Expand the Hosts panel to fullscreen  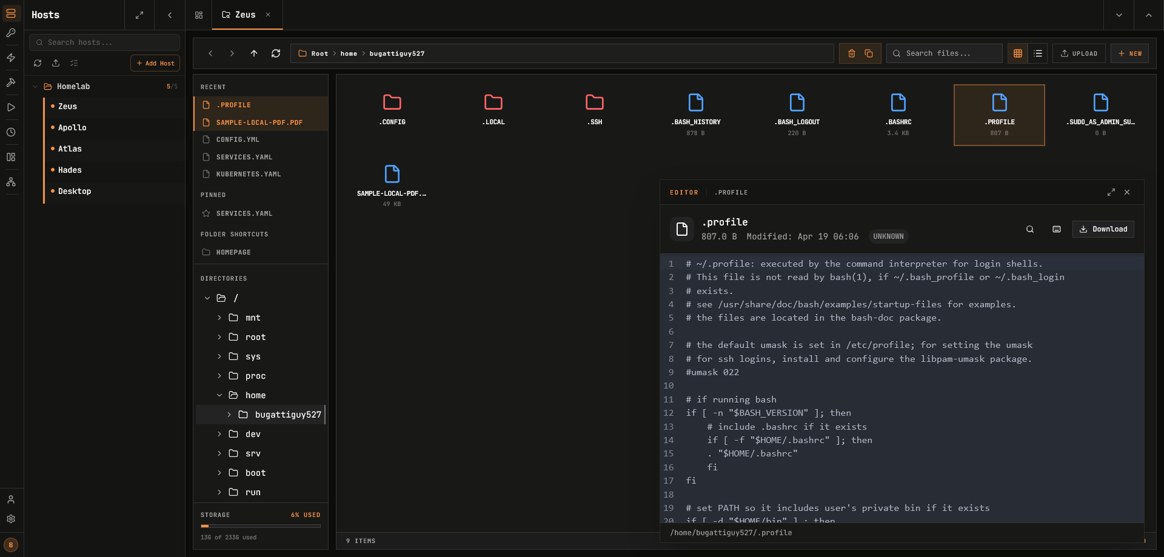point(139,15)
